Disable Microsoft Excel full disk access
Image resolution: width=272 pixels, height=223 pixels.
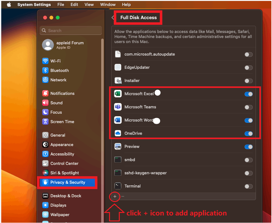click(249, 94)
